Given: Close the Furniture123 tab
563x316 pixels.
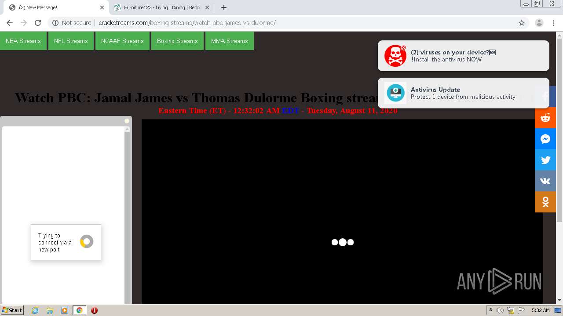Looking at the screenshot, I should point(207,7).
